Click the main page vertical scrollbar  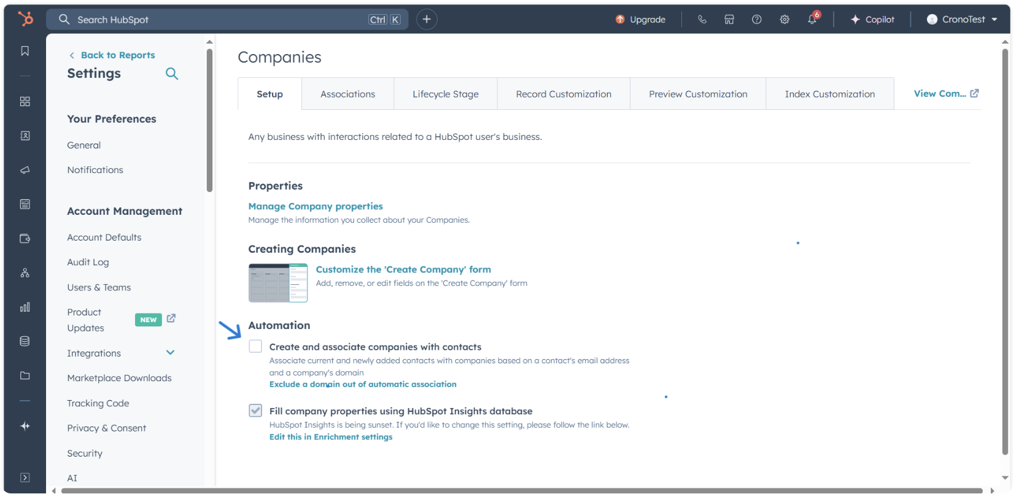1005,252
